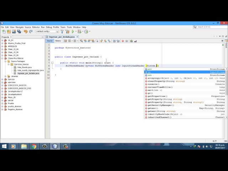Click the Uncomment editor toolbar icon
The width and height of the screenshot is (228, 171).
(135, 41)
